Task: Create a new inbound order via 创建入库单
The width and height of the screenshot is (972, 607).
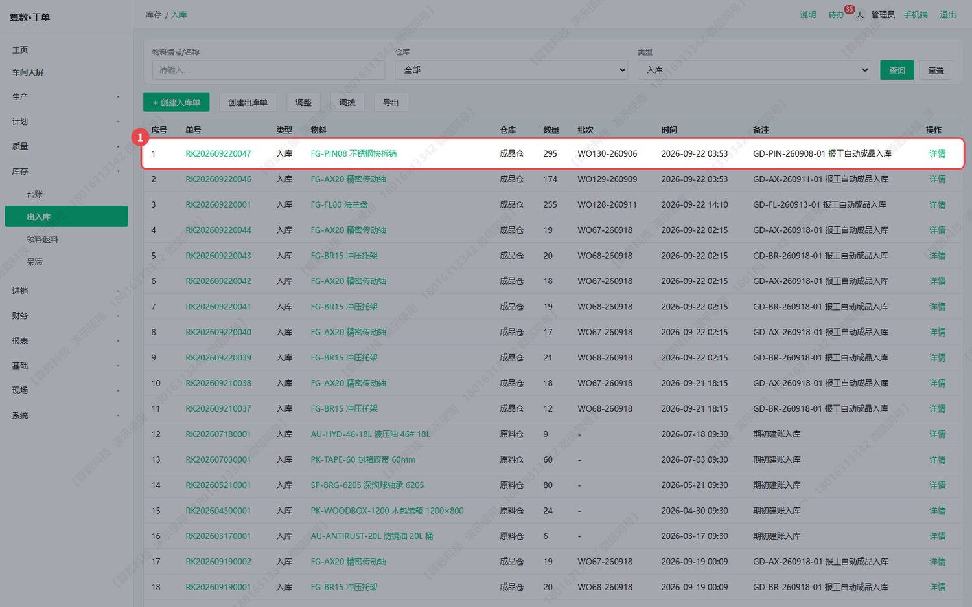Action: pyautogui.click(x=176, y=102)
